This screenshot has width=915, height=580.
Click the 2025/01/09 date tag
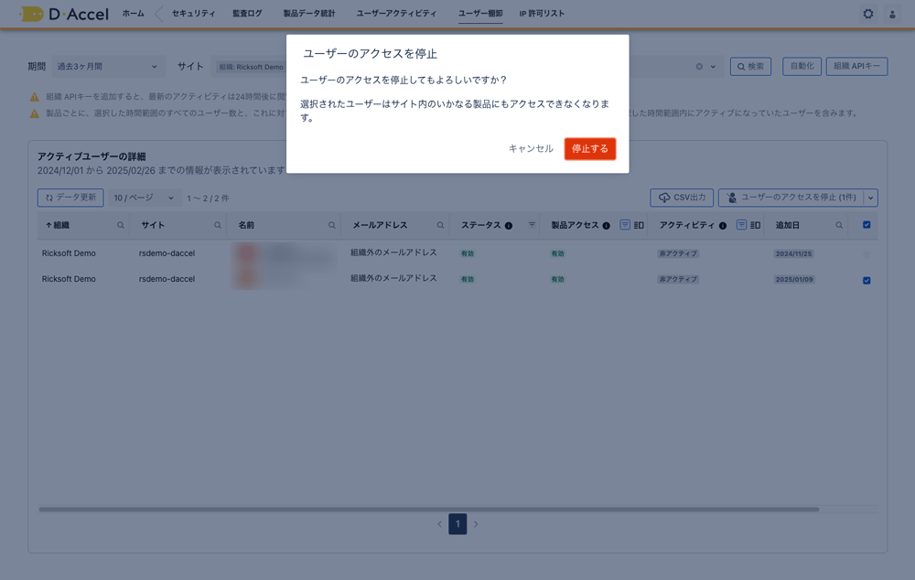793,280
